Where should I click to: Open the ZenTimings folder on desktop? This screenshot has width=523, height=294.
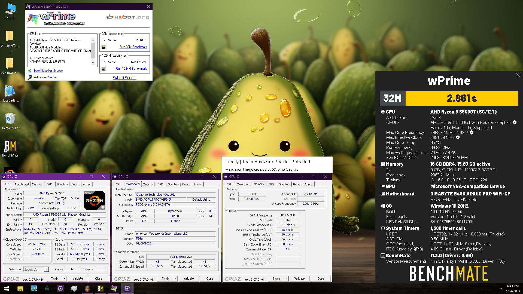[10, 66]
